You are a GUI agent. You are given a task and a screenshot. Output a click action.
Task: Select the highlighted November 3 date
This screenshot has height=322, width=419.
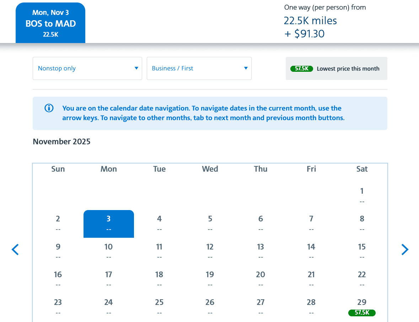coord(109,224)
